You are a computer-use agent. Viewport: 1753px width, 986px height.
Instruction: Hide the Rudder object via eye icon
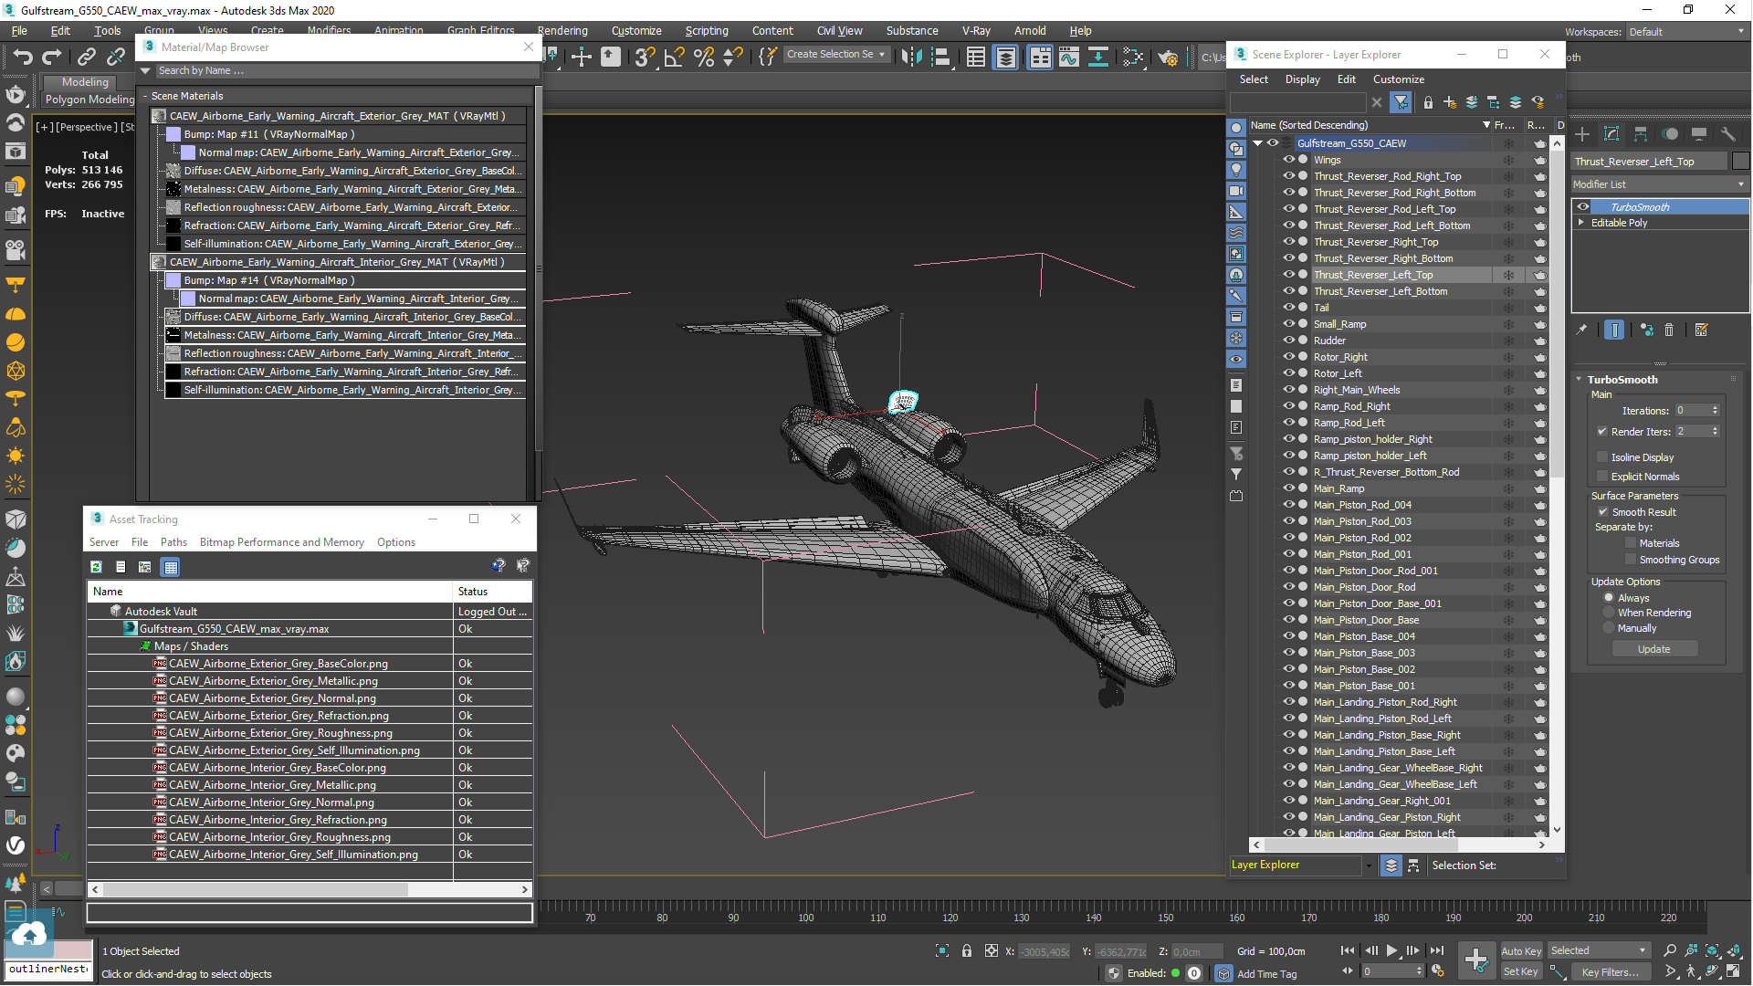1288,341
